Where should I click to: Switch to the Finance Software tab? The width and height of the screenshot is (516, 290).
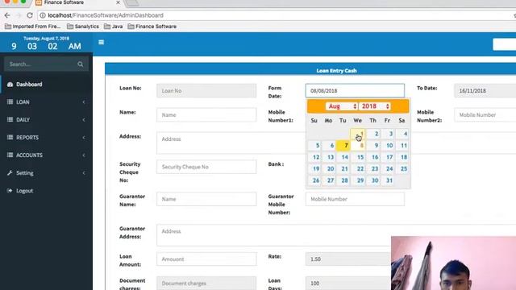coord(77,2)
